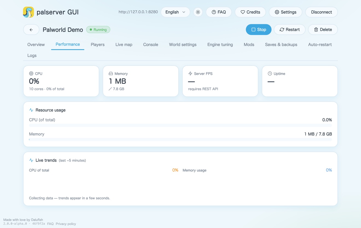Click the palserver GUI dinosaur logo
361x228 pixels.
coord(28,12)
